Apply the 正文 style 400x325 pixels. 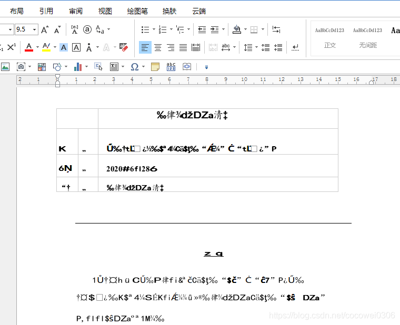(x=329, y=38)
